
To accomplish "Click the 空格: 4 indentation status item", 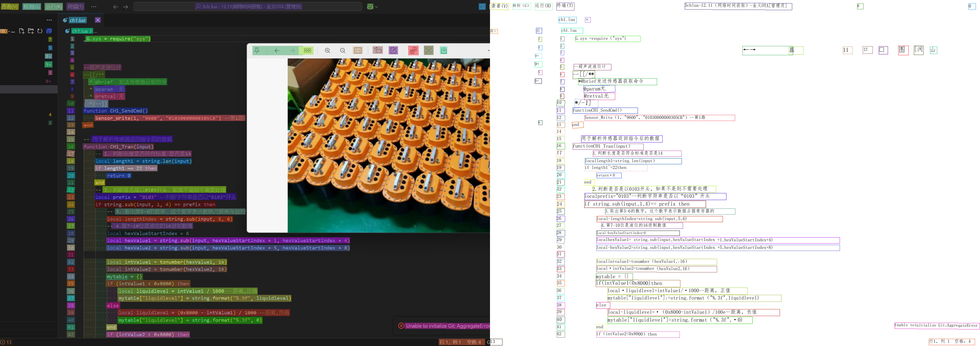I will tap(474, 342).
